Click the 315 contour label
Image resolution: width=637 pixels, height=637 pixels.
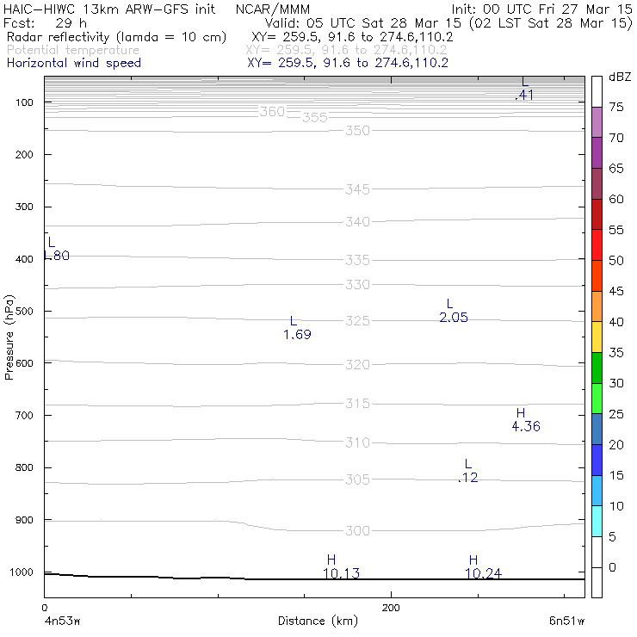357,404
